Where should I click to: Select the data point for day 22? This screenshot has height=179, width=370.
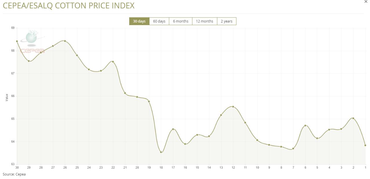[113, 61]
